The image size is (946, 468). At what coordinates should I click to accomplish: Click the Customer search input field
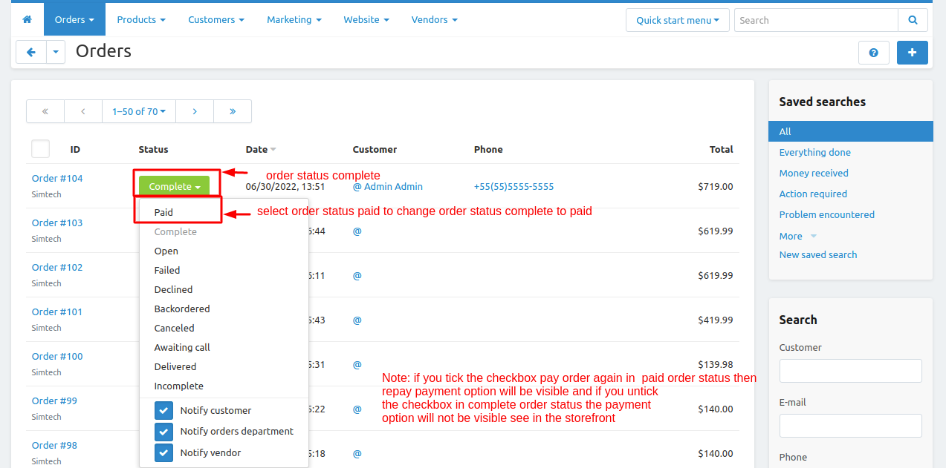(850, 371)
